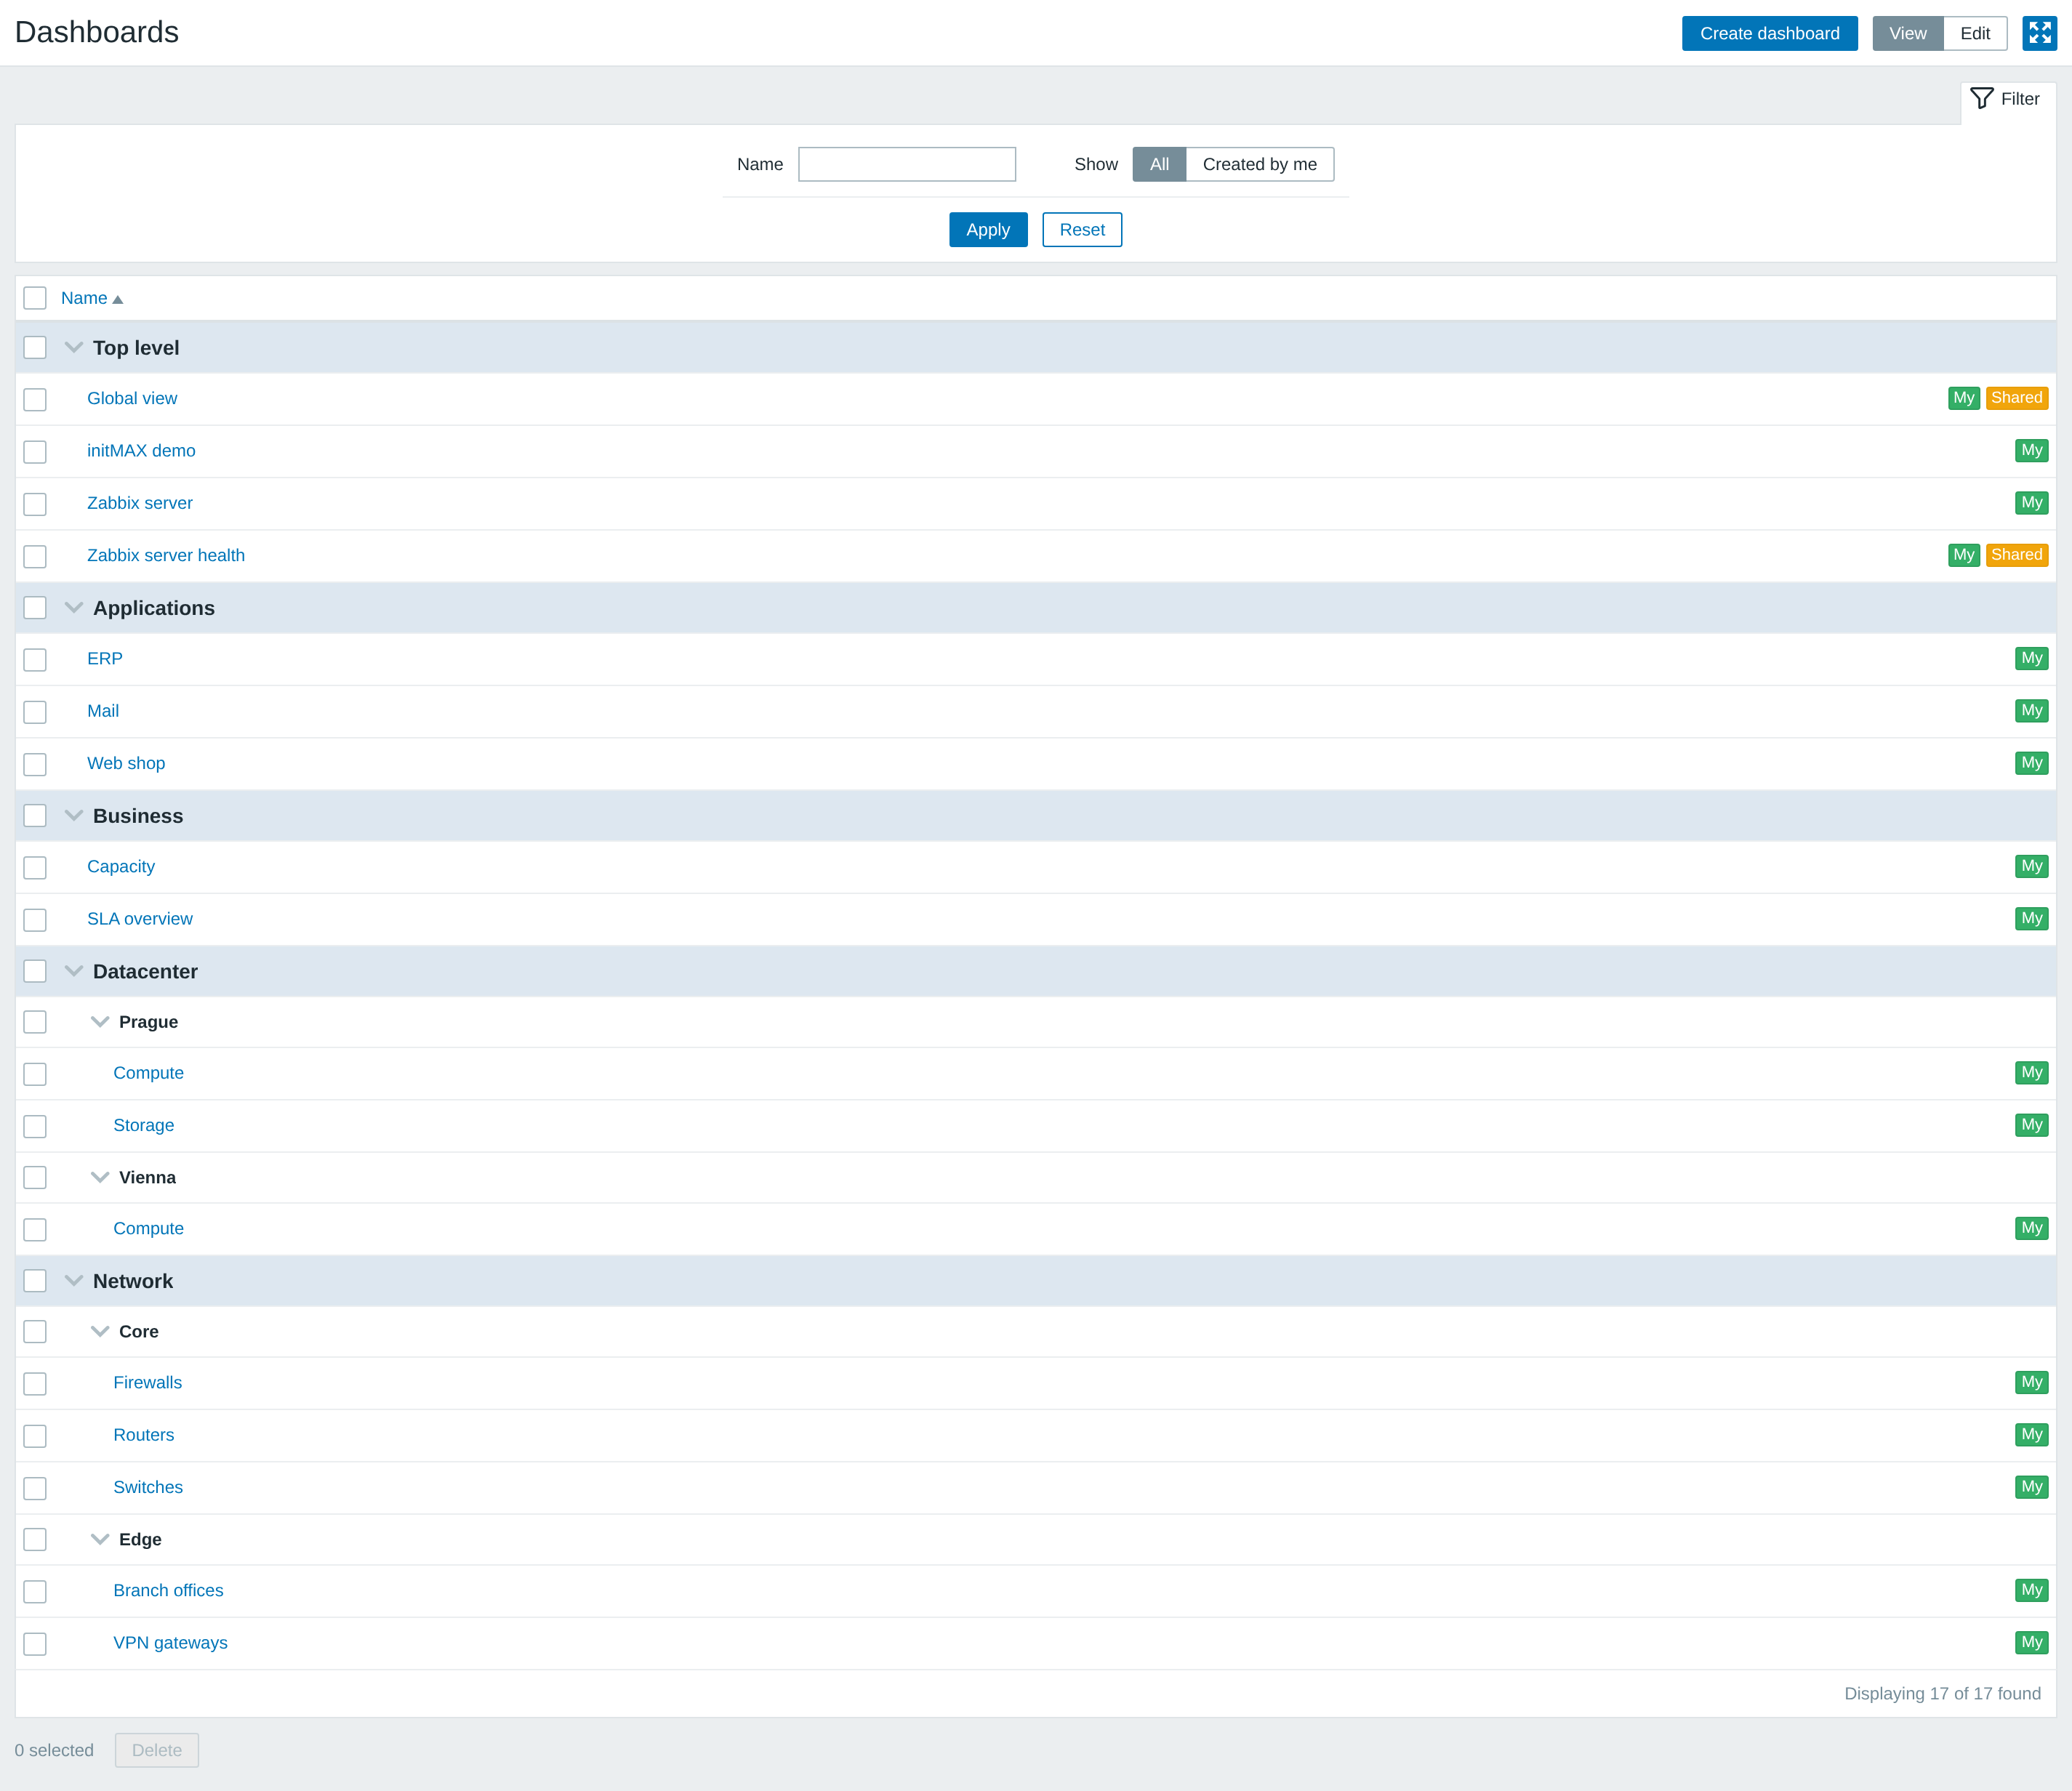Viewport: 2072px width, 1791px height.
Task: Tick the select-all checkbox in header
Action: (35, 298)
